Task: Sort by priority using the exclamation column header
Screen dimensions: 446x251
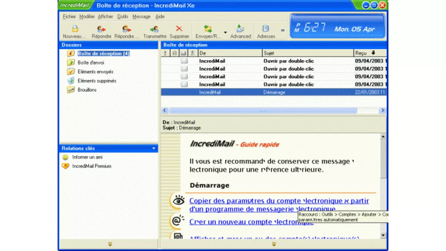Action: click(x=165, y=53)
